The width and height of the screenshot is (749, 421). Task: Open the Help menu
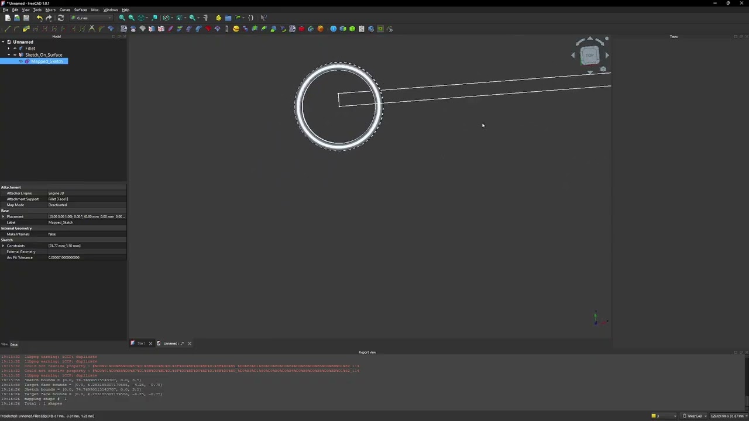click(126, 10)
